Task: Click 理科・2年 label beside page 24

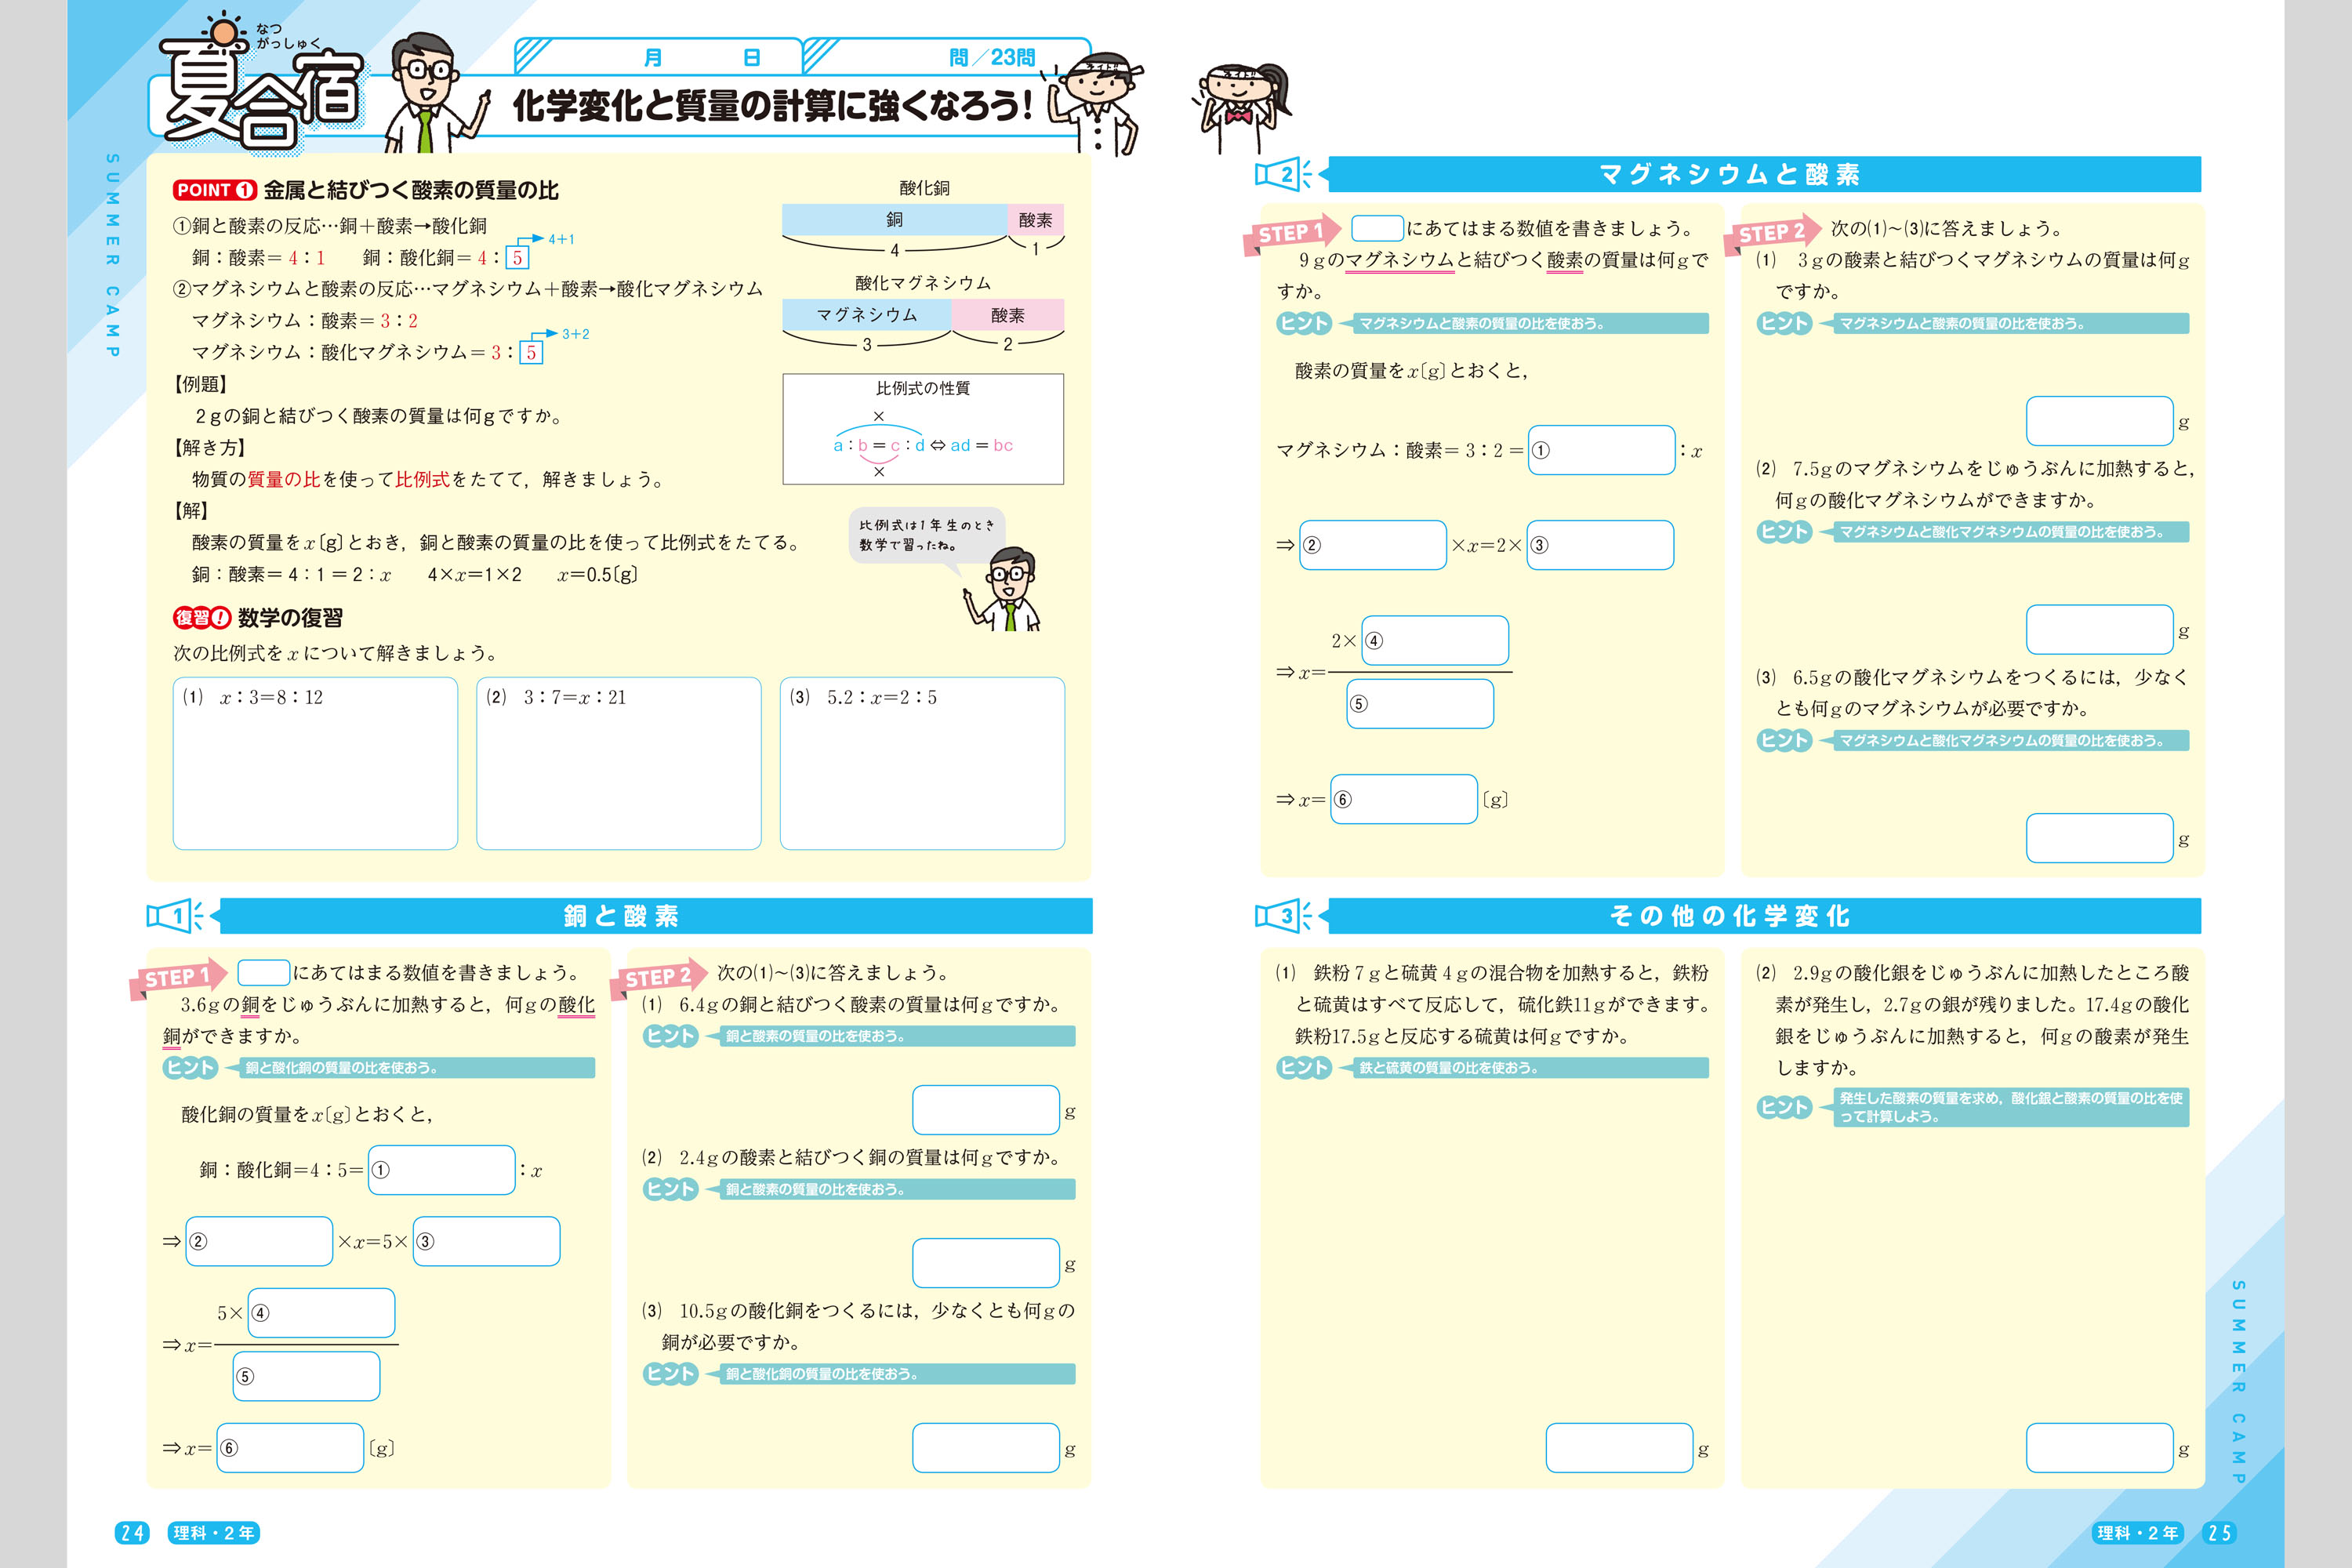Action: [x=214, y=1533]
